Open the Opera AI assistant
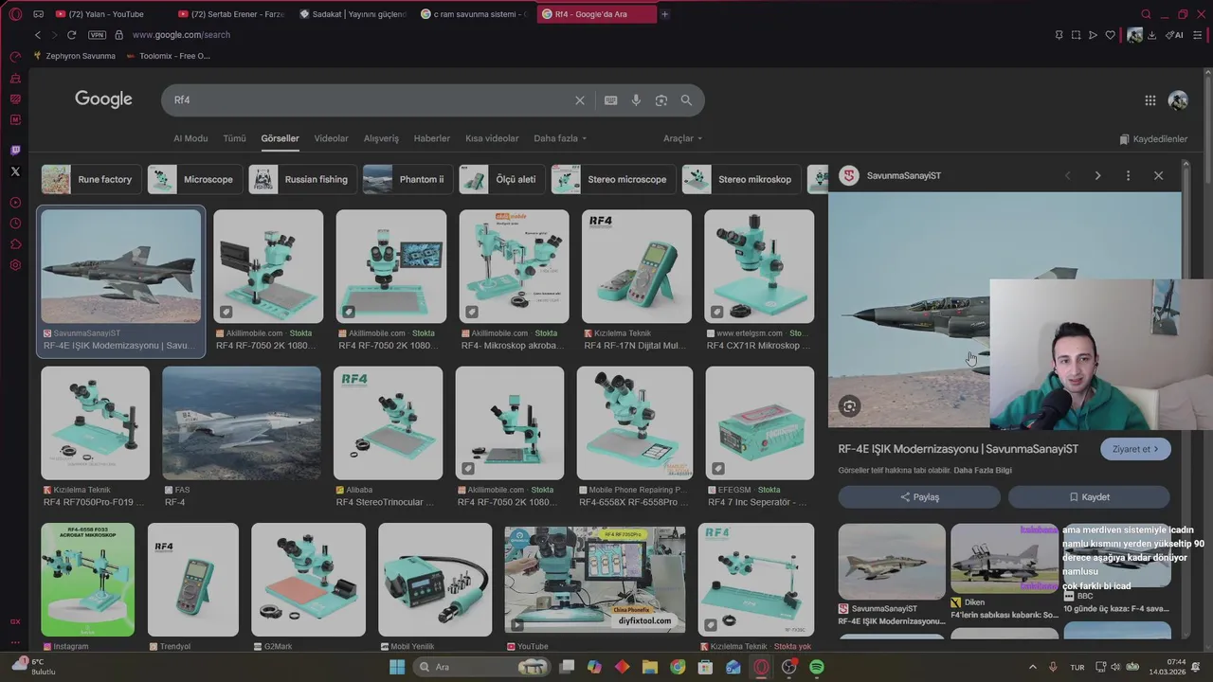The width and height of the screenshot is (1213, 682). tap(1175, 35)
